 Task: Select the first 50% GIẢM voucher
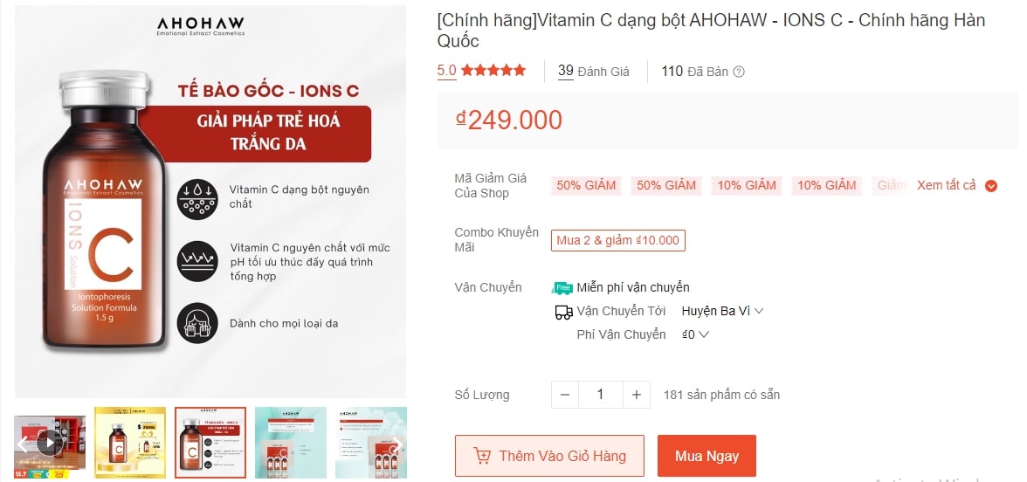point(587,185)
